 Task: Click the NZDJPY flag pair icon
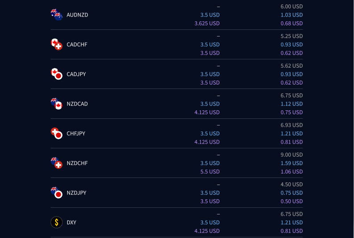tap(57, 193)
